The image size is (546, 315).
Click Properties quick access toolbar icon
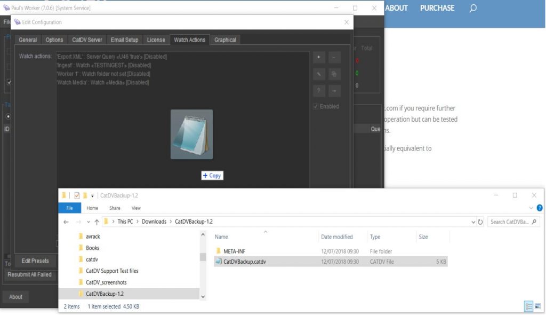(77, 196)
